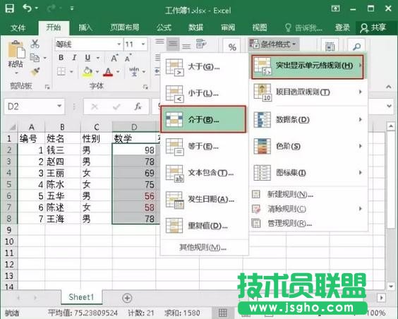398x319 pixels.
Task: Increase font size with the large A icon
Action: [x=114, y=58]
